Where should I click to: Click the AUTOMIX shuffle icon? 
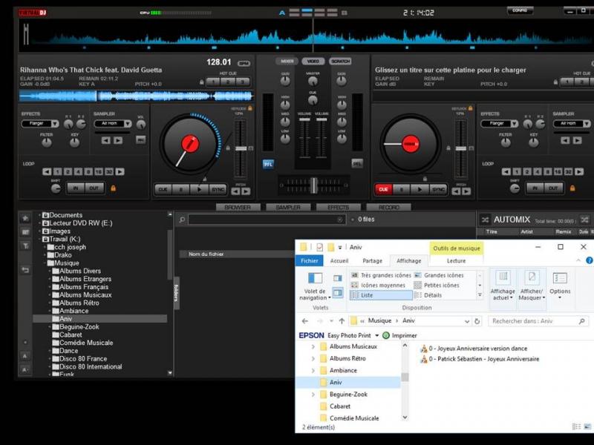485,220
